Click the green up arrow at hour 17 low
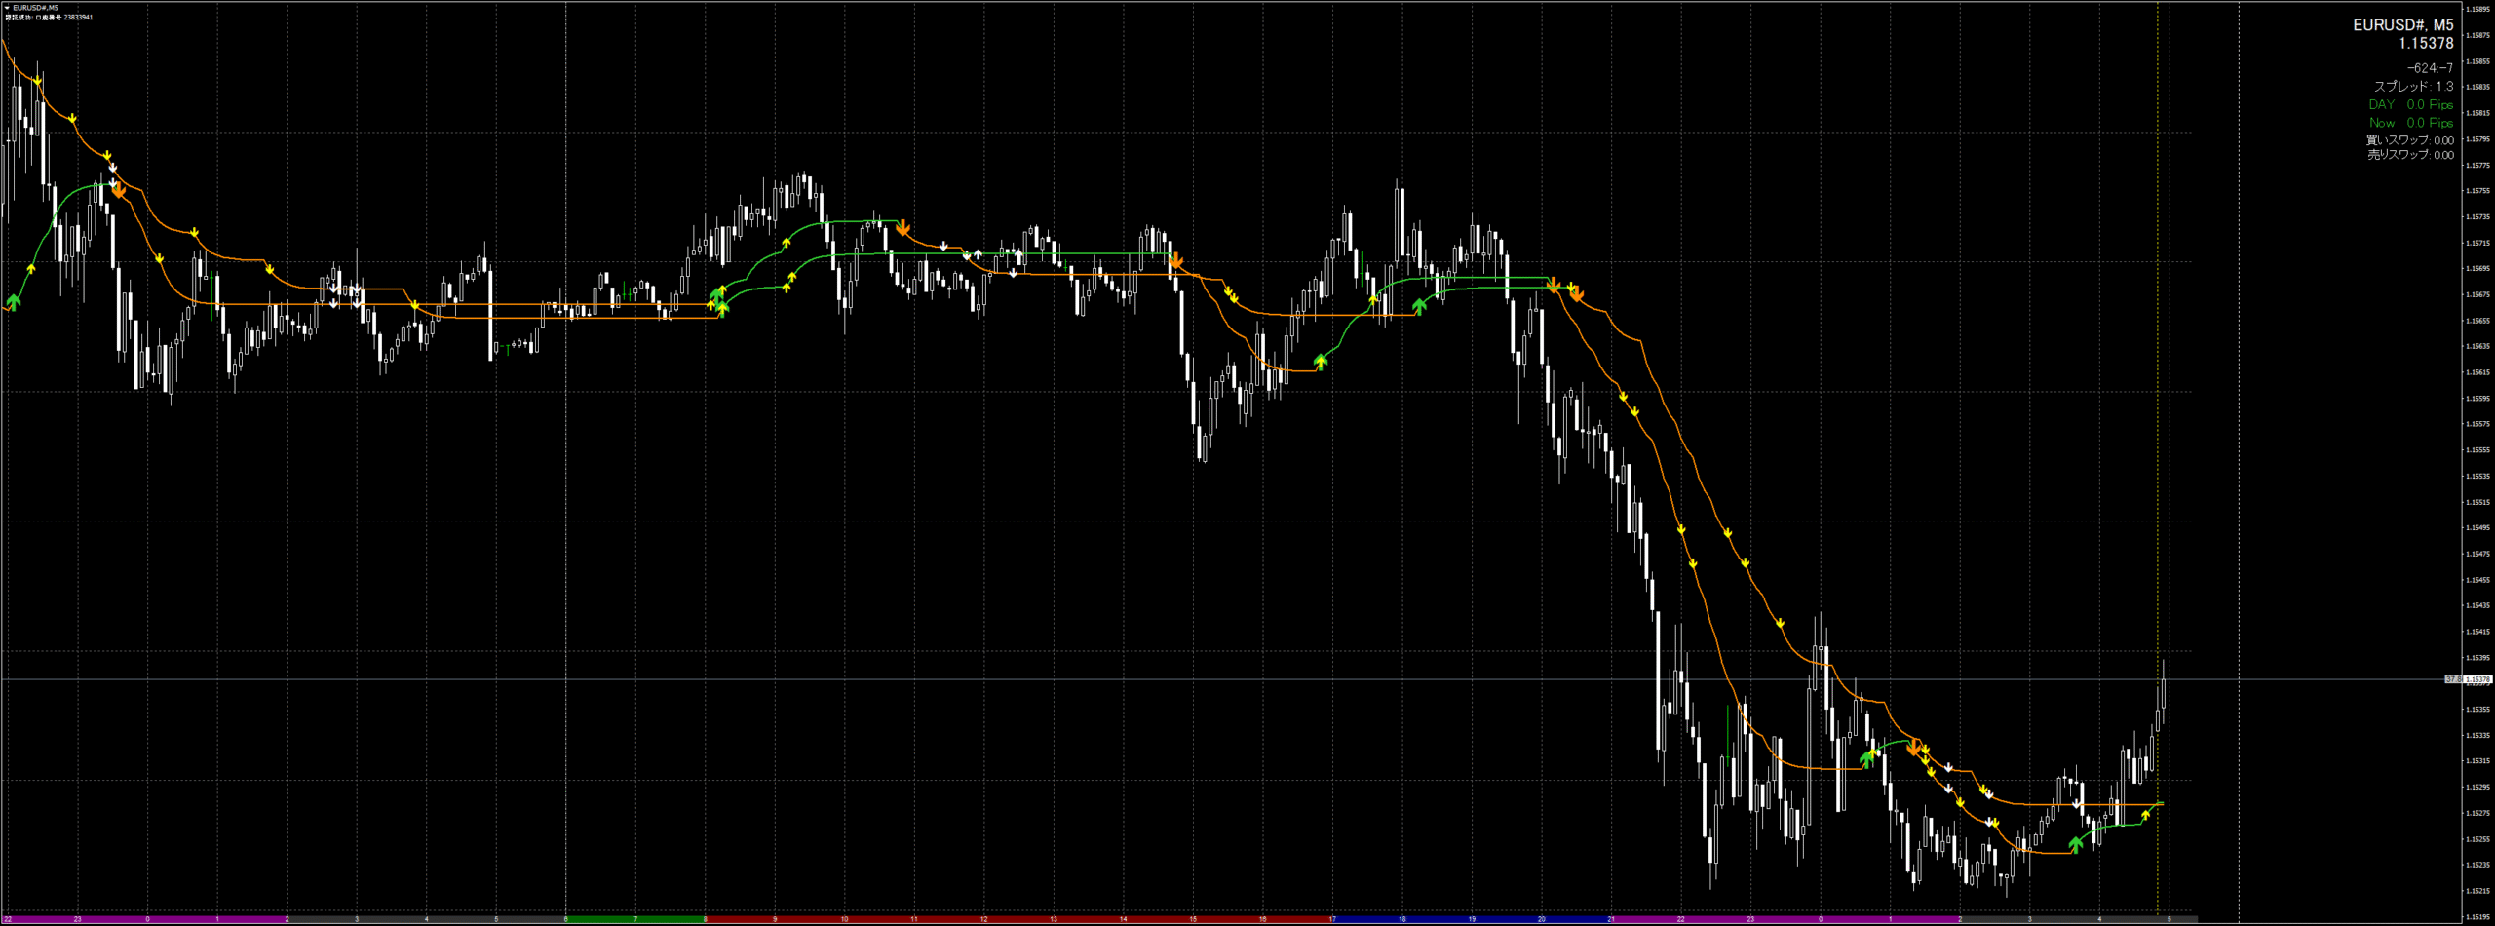The image size is (2495, 926). click(1321, 362)
